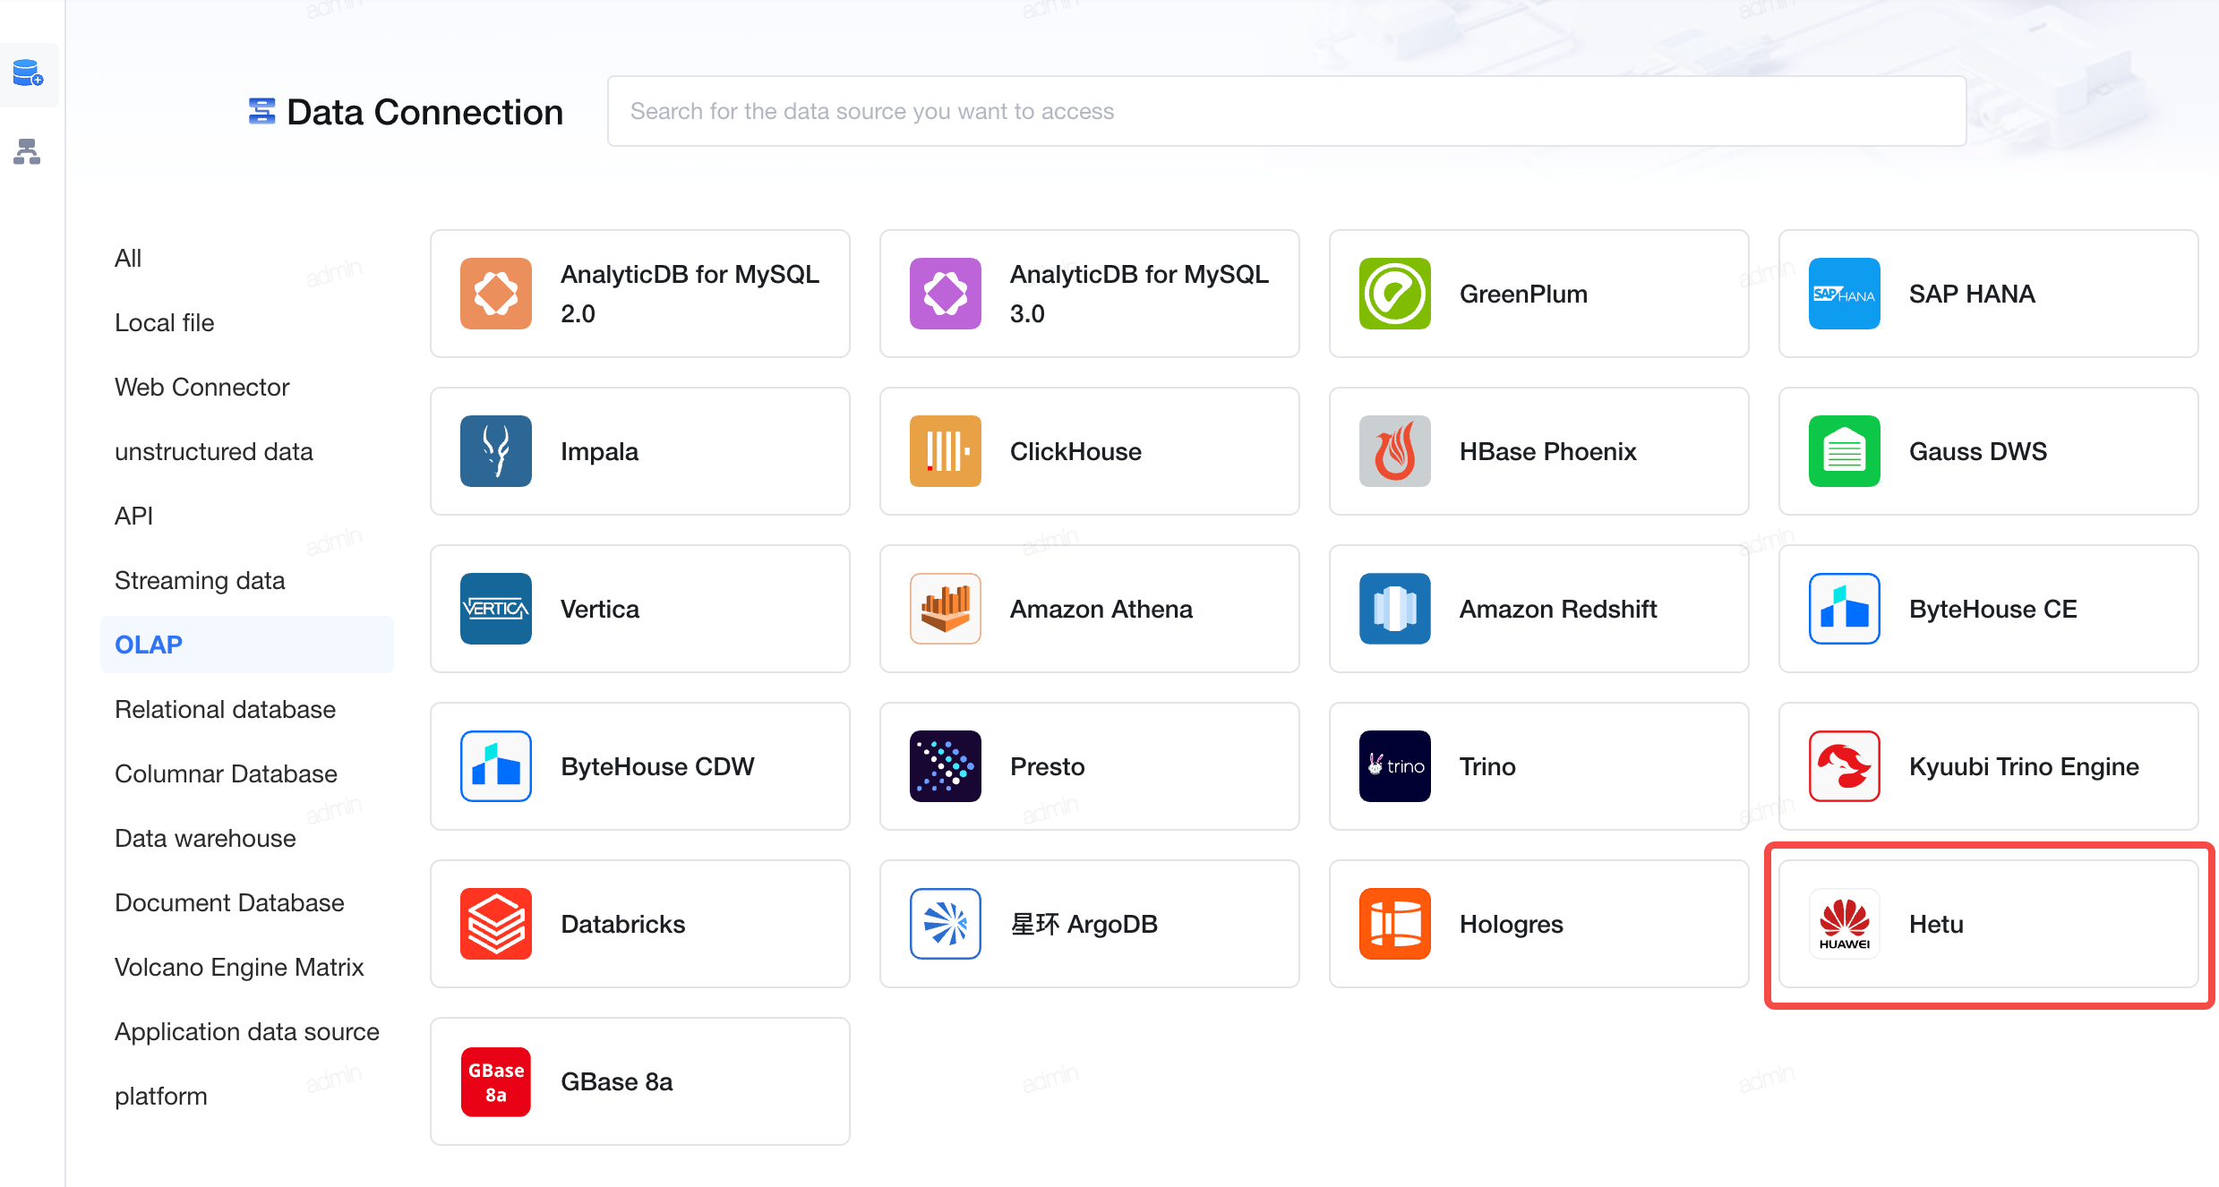
Task: Click the data source icon in left sidebar
Action: [28, 73]
